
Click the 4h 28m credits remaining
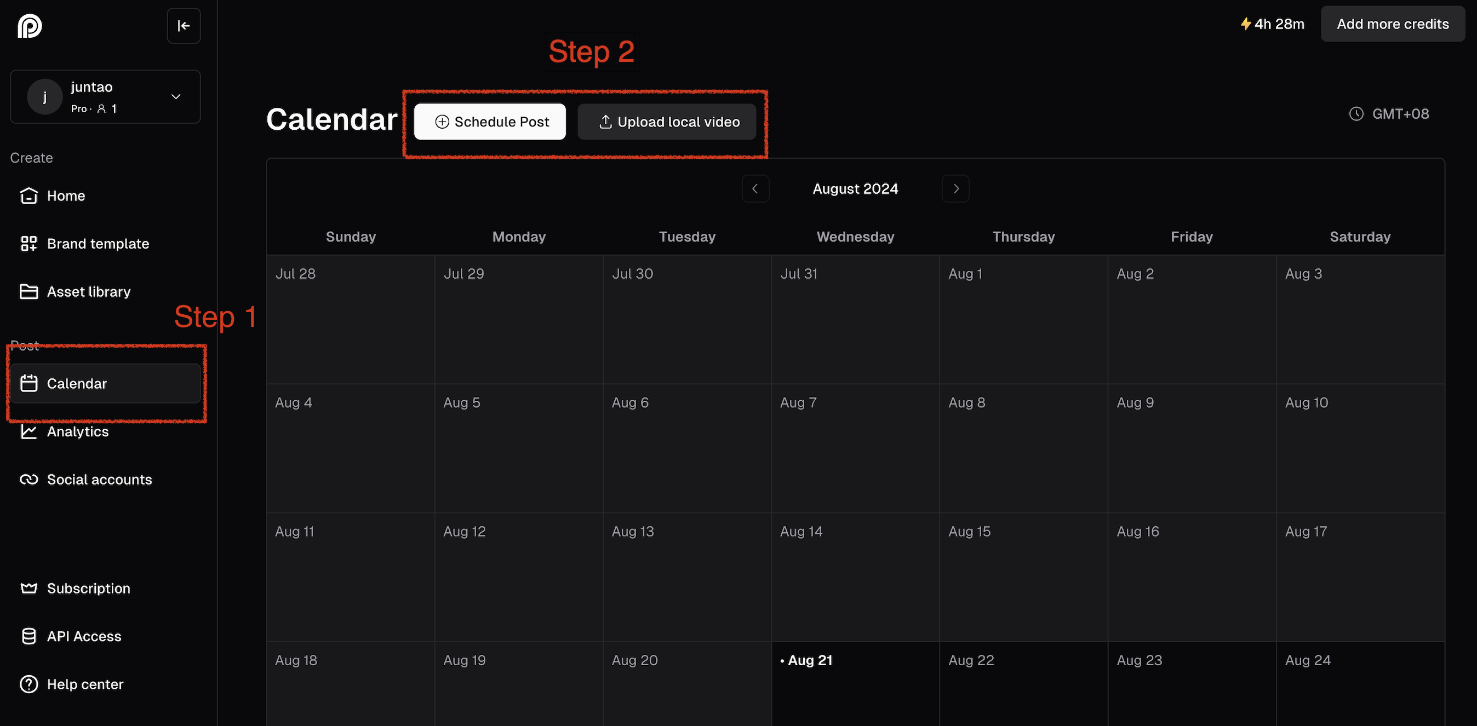[1279, 24]
